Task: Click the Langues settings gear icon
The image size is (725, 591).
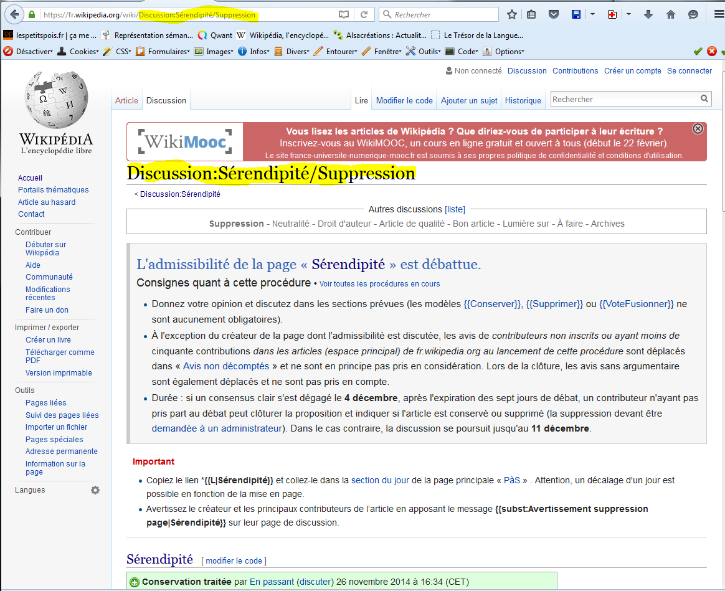Action: click(x=95, y=490)
